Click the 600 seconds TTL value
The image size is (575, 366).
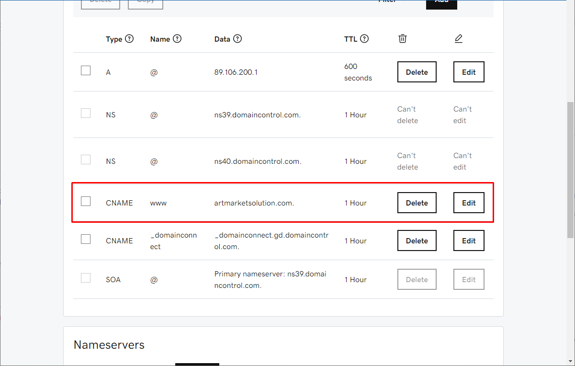click(358, 72)
